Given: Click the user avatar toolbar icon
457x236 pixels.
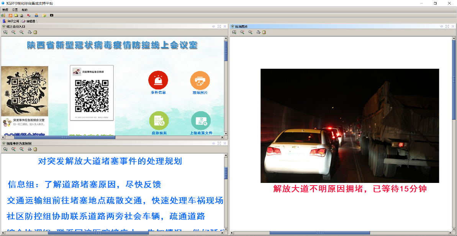Looking at the screenshot, I should 36,15.
